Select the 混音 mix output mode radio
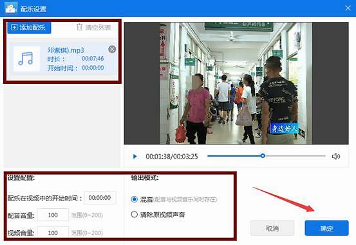The height and width of the screenshot is (245, 356). [x=134, y=199]
